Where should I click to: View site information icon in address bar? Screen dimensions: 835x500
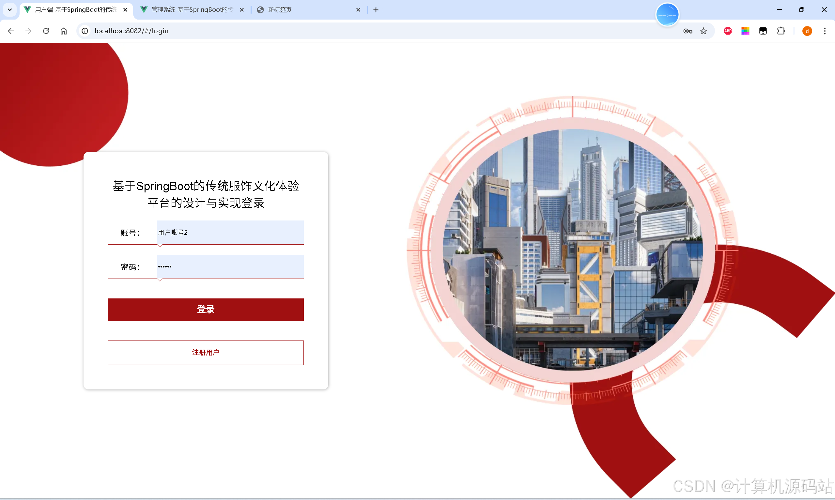click(85, 31)
